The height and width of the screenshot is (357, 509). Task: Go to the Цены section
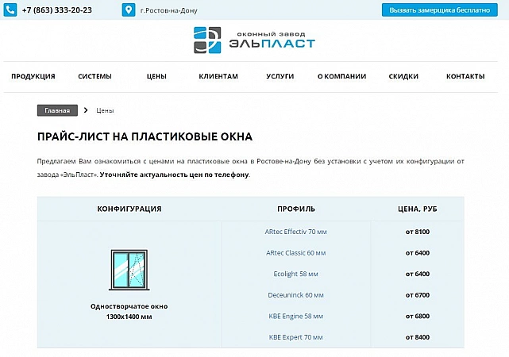(x=156, y=77)
